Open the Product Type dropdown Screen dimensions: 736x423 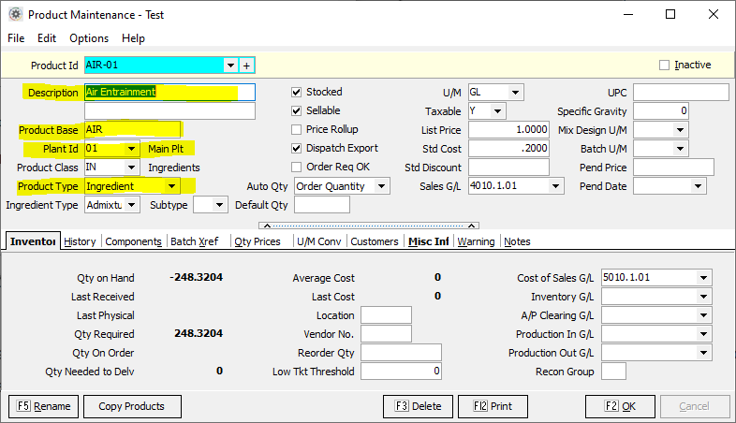[x=171, y=186]
